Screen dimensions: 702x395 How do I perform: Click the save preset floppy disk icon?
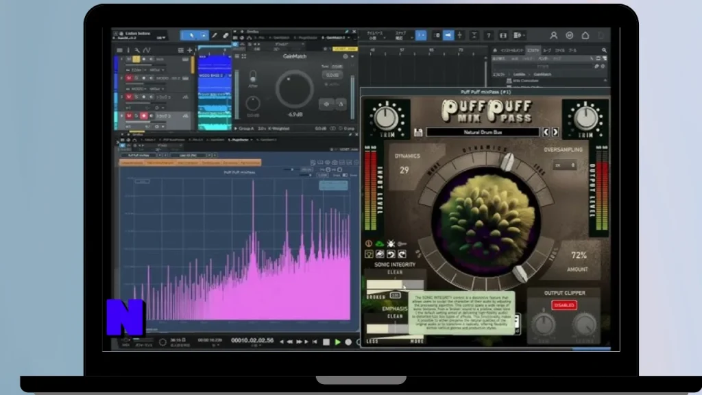(418, 132)
